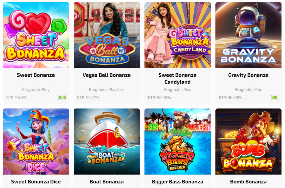285x188 pixels.
Task: Click the RTP: 96.5% label
Action: coord(16,98)
